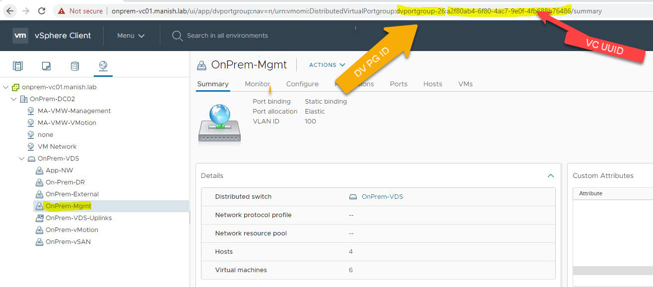Viewport: 653px width, 287px height.
Task: Select the OnPrem-vMotion port group
Action: click(x=71, y=230)
